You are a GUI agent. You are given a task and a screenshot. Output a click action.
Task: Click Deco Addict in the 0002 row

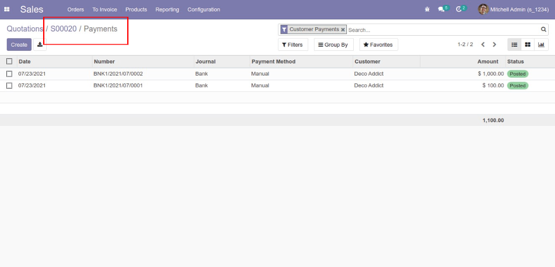(x=369, y=74)
